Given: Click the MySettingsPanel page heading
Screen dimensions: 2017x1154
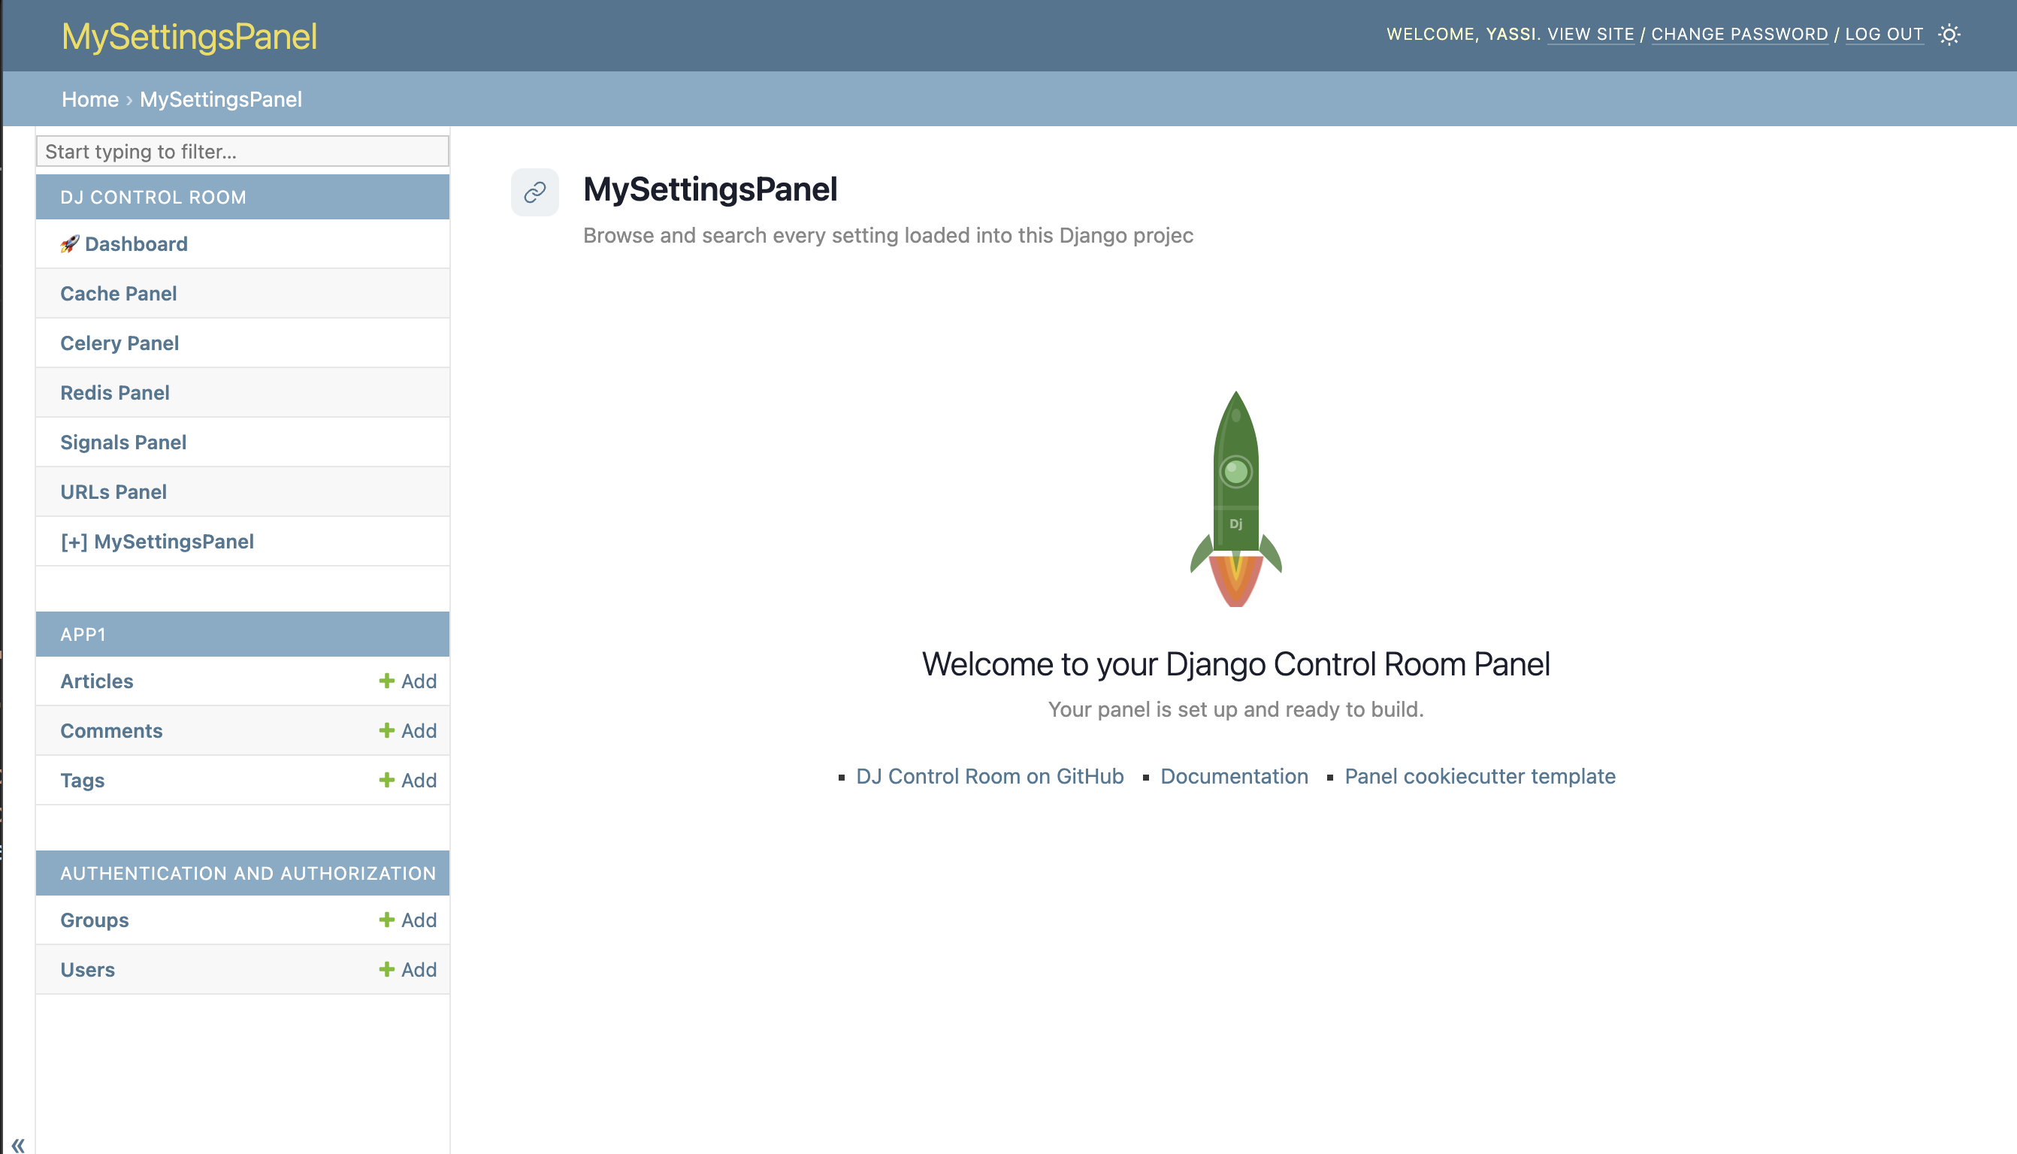Looking at the screenshot, I should (x=710, y=189).
